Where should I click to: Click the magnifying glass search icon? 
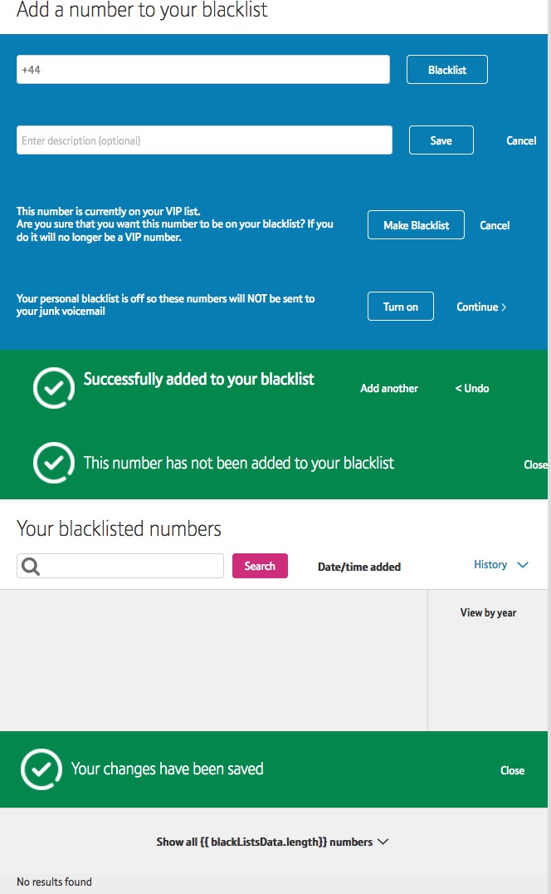coord(30,566)
